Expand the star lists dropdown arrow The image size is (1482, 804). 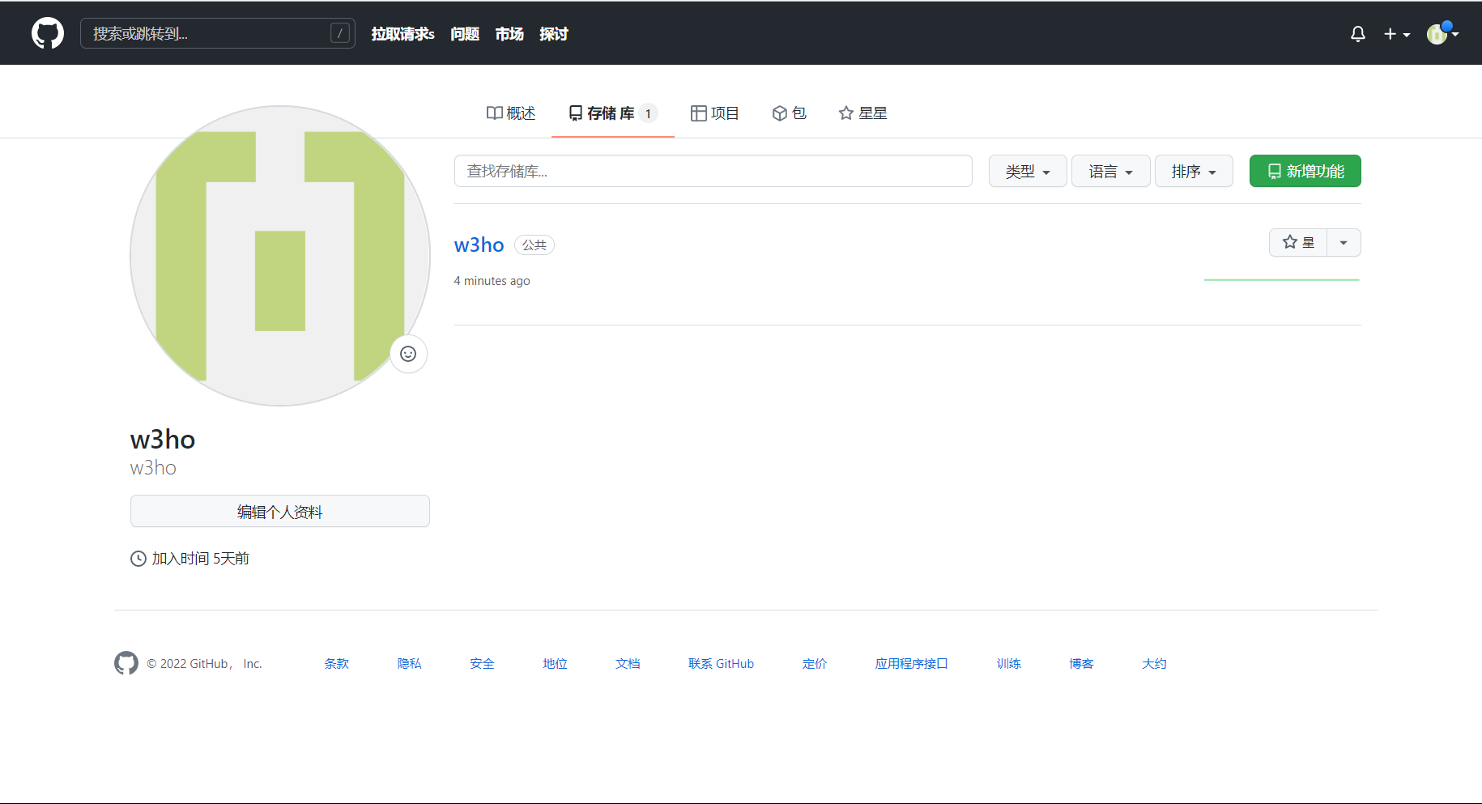pyautogui.click(x=1344, y=242)
